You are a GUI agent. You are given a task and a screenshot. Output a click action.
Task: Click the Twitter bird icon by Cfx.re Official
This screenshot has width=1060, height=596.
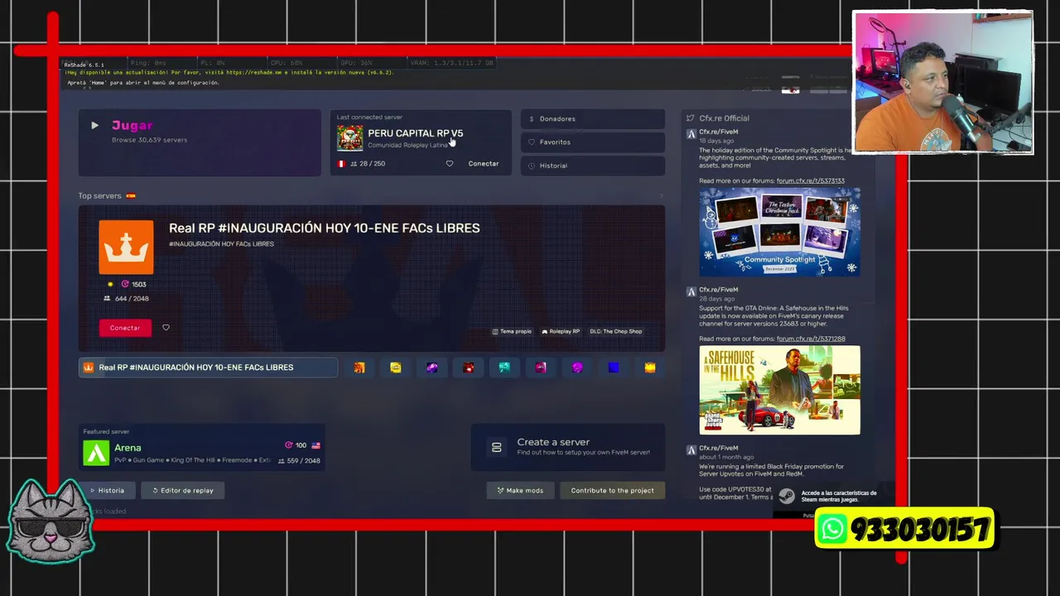(691, 118)
